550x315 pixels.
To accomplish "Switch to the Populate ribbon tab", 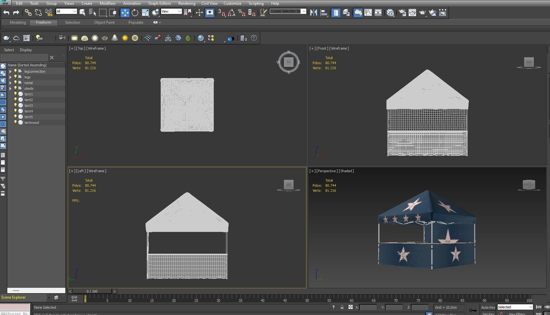I will point(136,22).
